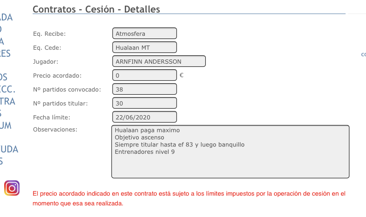
Task: Open the sidebar menu item ending in ADA
Action: point(6,18)
